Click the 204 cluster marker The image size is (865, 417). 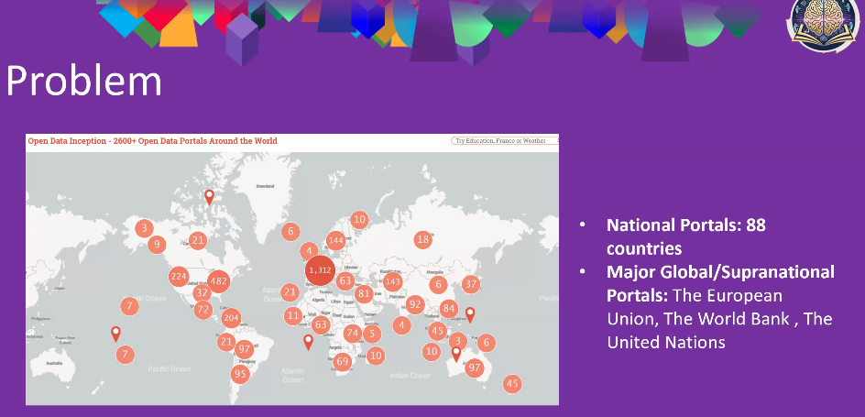coord(231,318)
